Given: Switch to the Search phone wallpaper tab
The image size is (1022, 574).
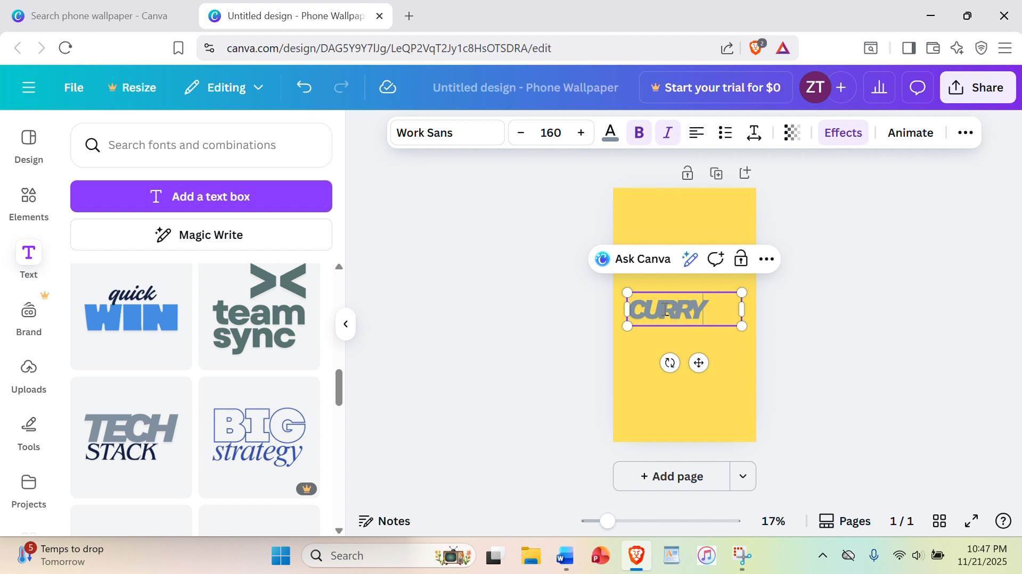Looking at the screenshot, I should [98, 16].
